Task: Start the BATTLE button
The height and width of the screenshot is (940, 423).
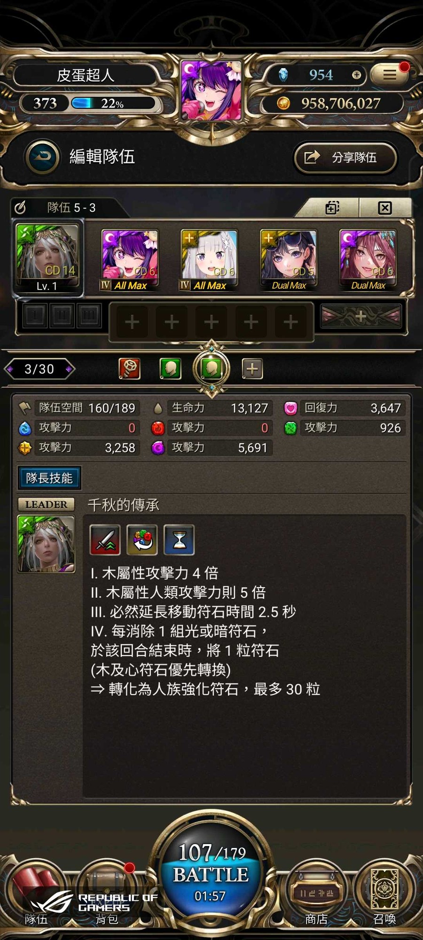Action: 211,874
